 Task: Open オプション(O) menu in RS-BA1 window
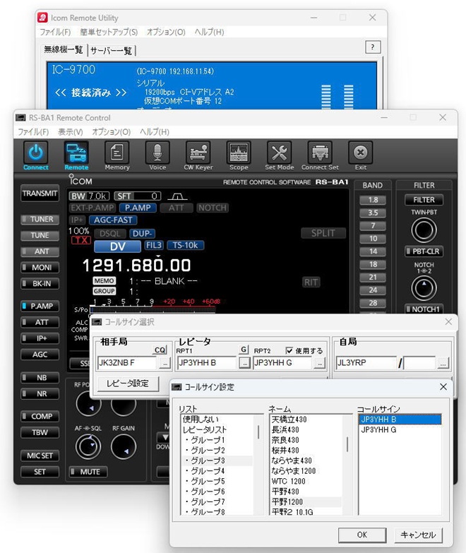(112, 132)
